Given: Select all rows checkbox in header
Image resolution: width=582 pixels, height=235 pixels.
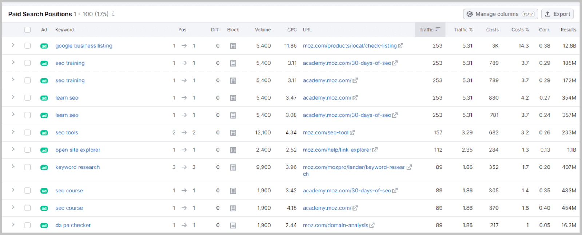Looking at the screenshot, I should coord(28,30).
